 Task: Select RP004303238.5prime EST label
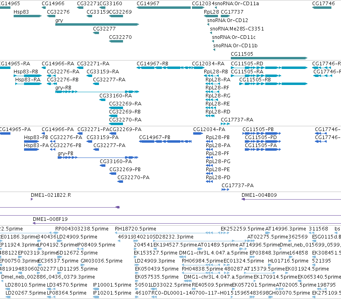pos(82,229)
